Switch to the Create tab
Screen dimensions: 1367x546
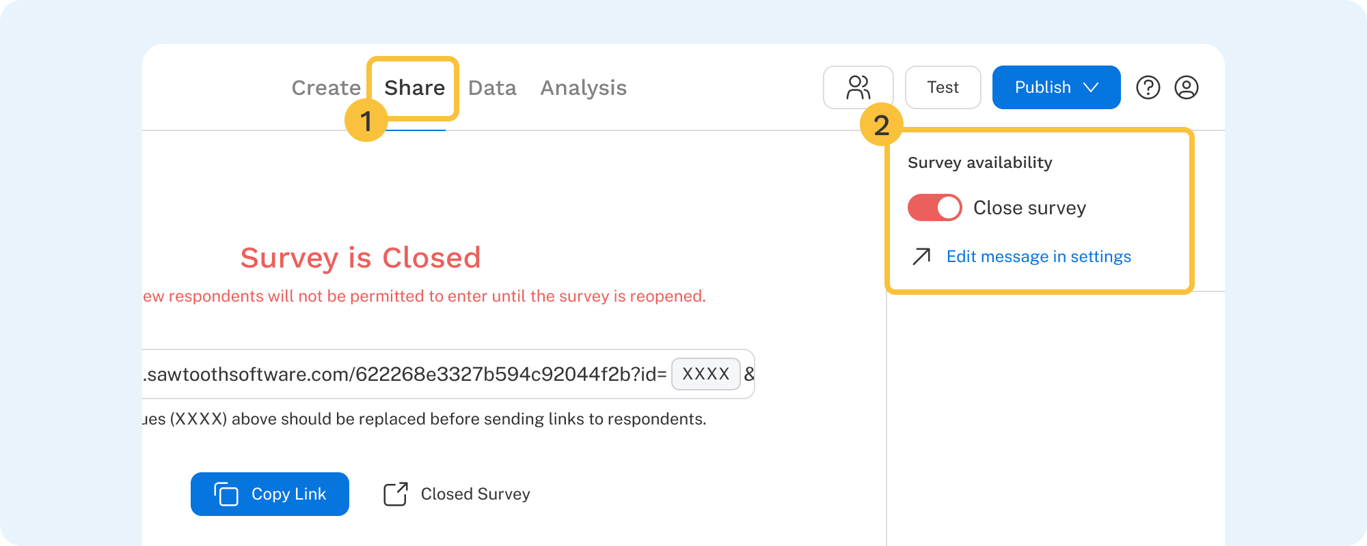pyautogui.click(x=326, y=88)
